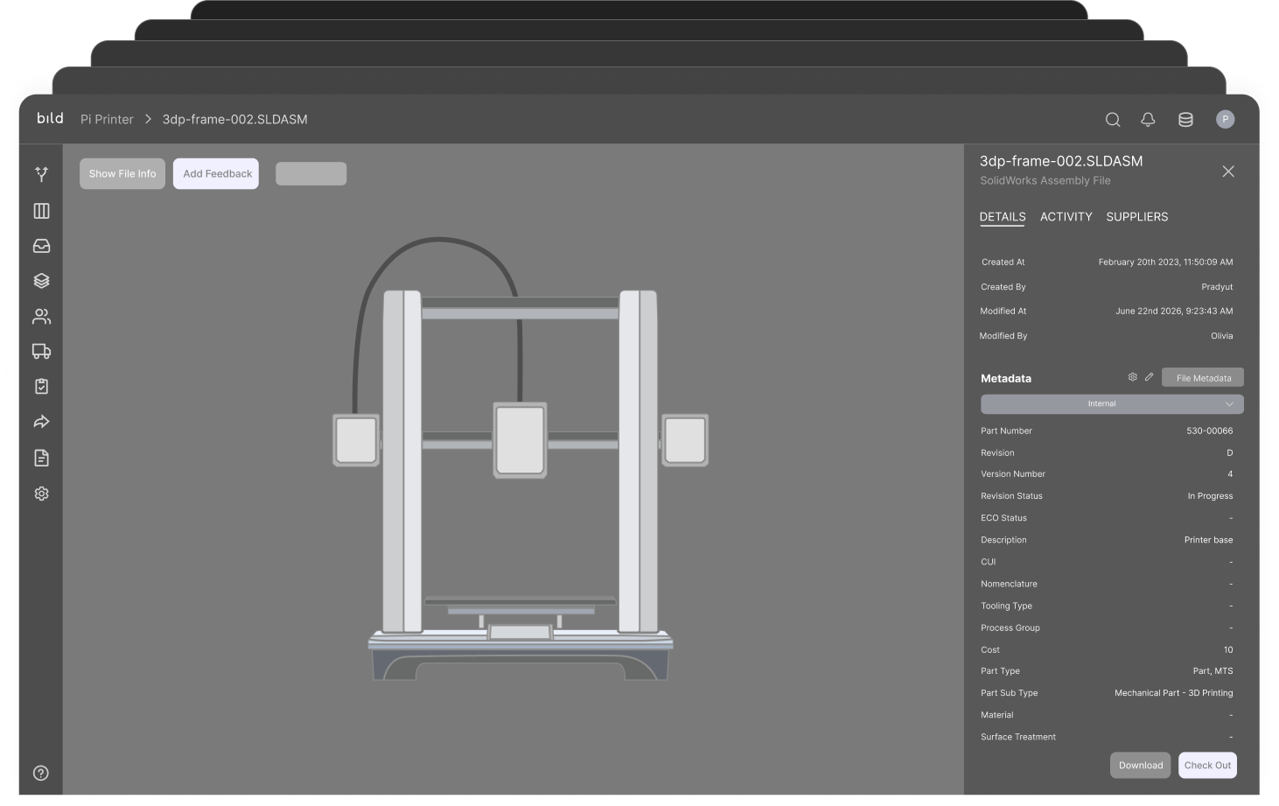Click the Version Number label

coord(1013,474)
